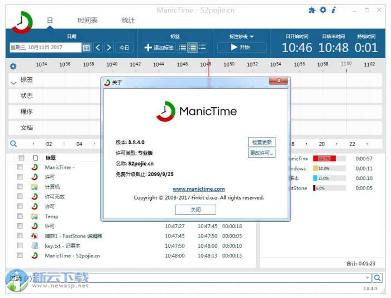
Task: Click start time 10:47:27
Action: (x=175, y=226)
